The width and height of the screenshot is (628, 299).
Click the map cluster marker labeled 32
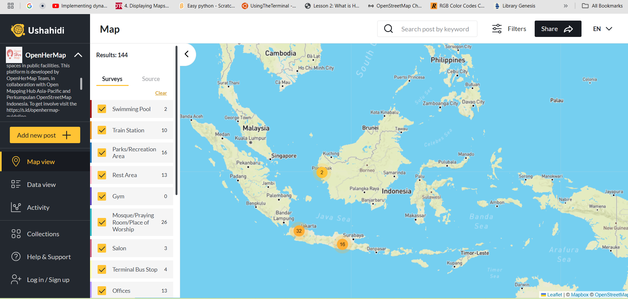coord(299,231)
